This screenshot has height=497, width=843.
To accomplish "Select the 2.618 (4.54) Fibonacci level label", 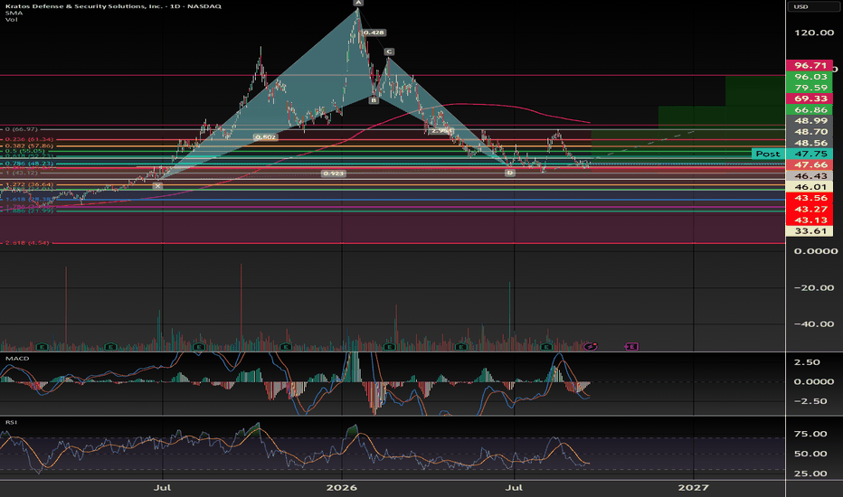I will tap(27, 243).
